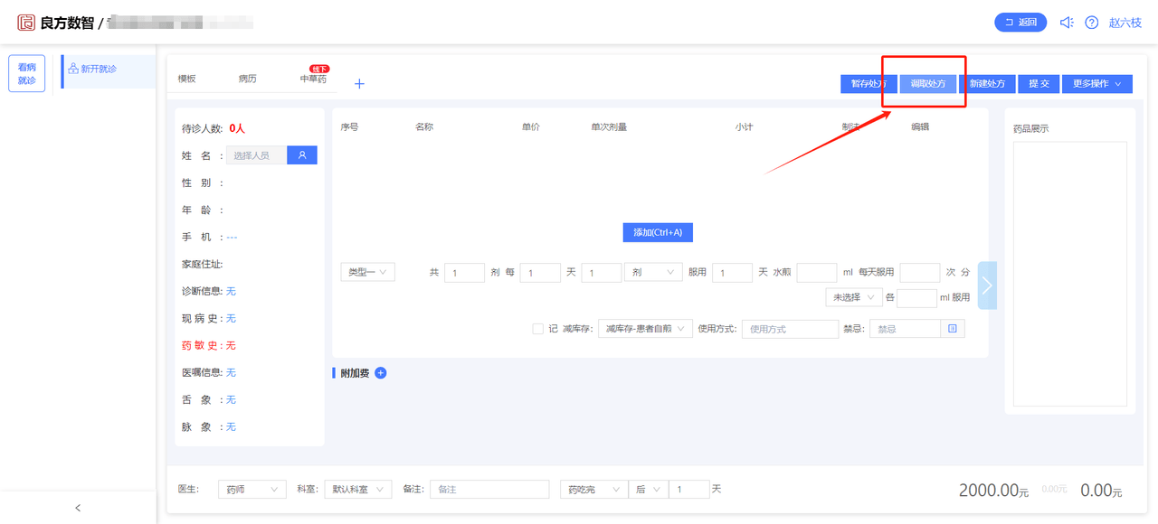Click the select person icon button

click(302, 155)
